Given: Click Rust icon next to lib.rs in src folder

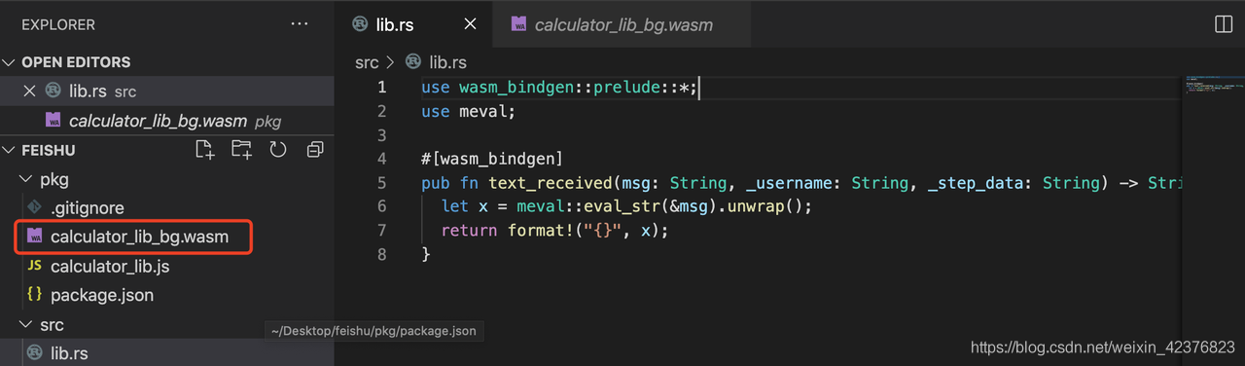Looking at the screenshot, I should (x=34, y=353).
